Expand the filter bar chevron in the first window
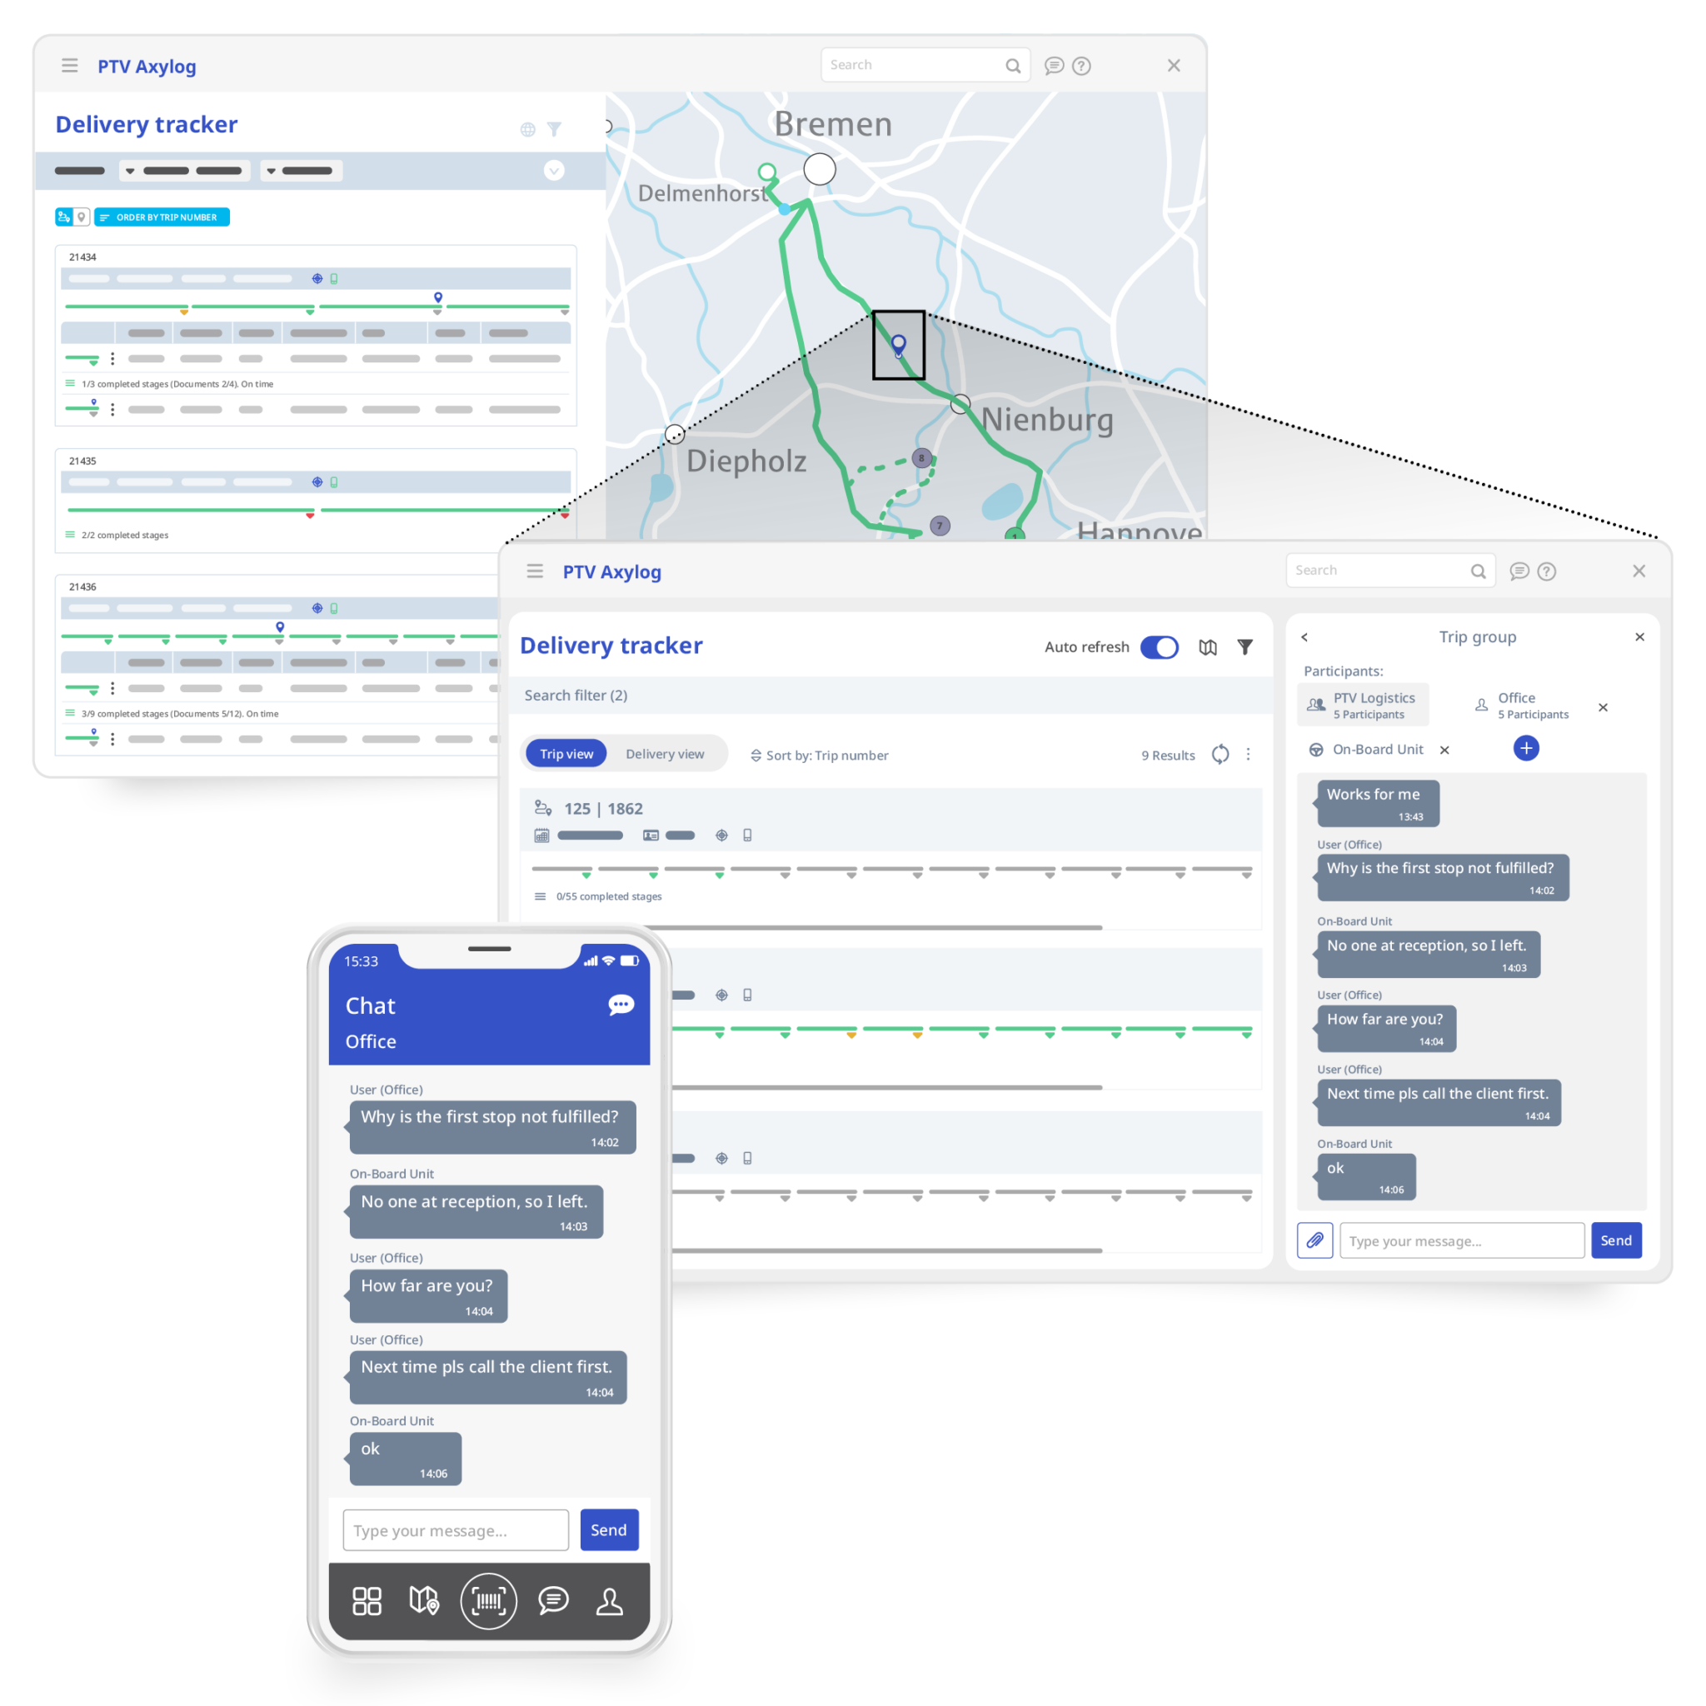 coord(555,171)
